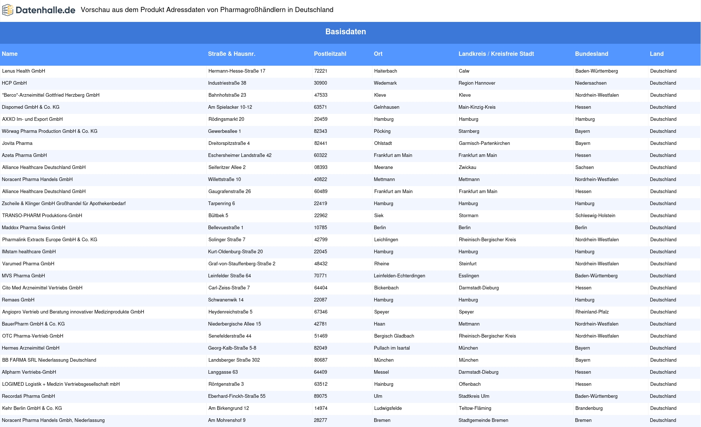This screenshot has width=701, height=427.
Task: Select city Leinfelden-Echterdingen
Action: coord(399,276)
